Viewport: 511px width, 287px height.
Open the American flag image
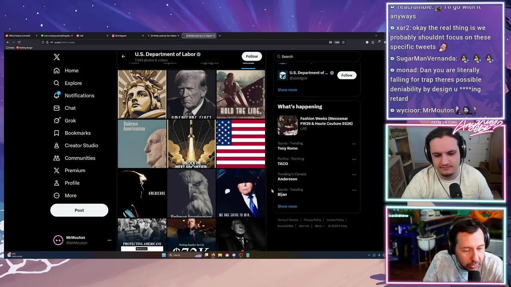(x=241, y=144)
